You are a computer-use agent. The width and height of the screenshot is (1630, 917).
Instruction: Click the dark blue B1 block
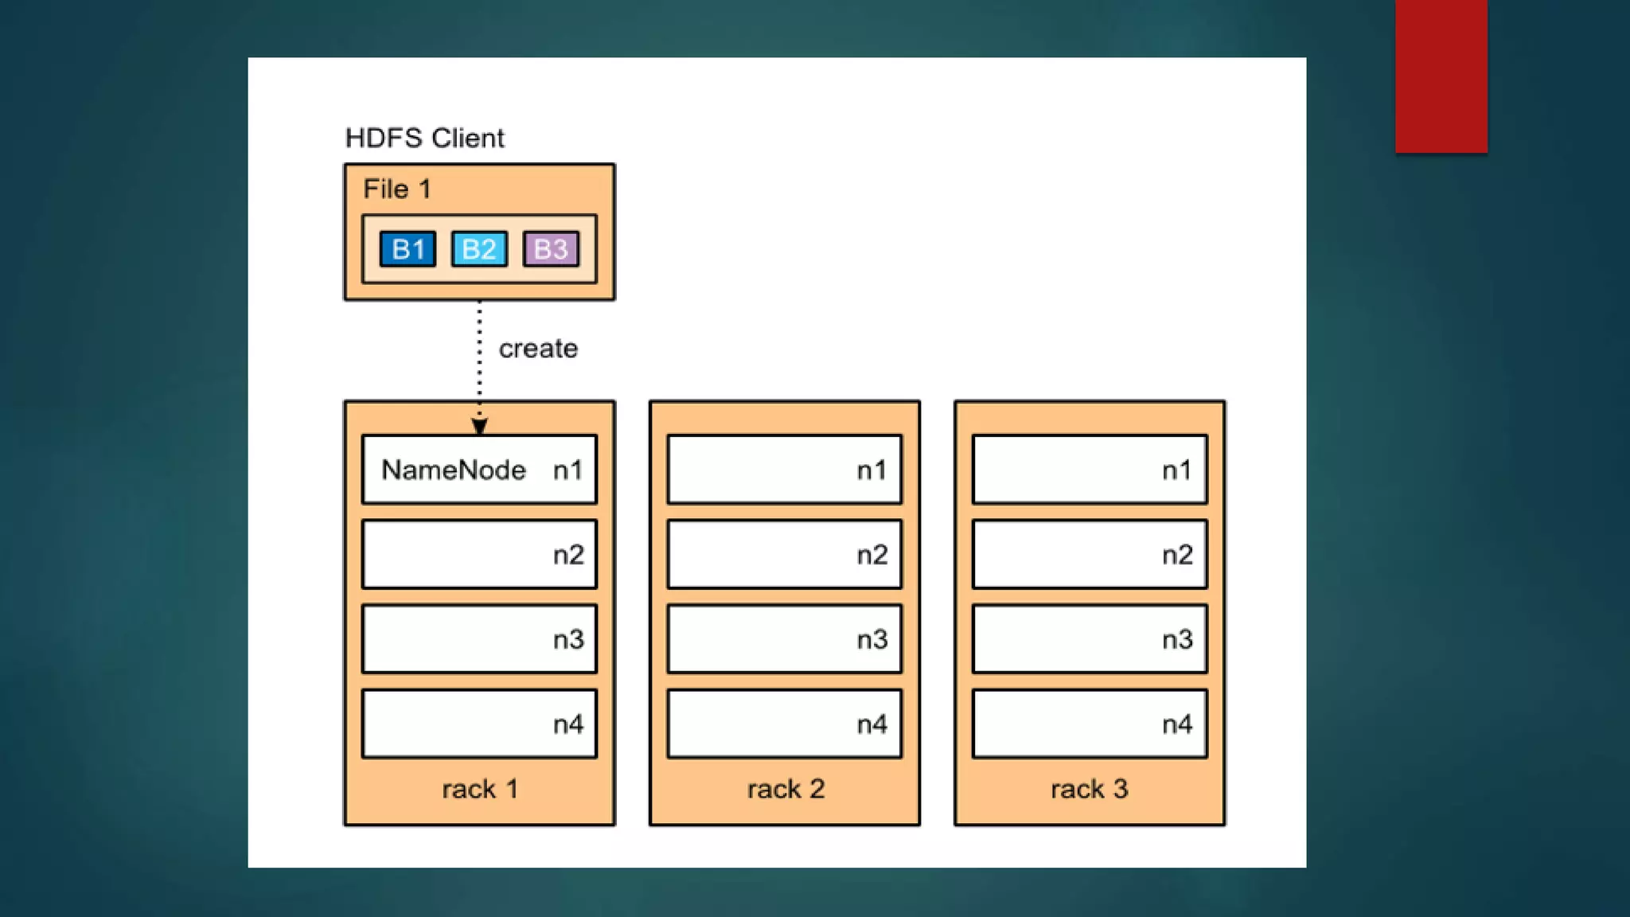pos(407,249)
